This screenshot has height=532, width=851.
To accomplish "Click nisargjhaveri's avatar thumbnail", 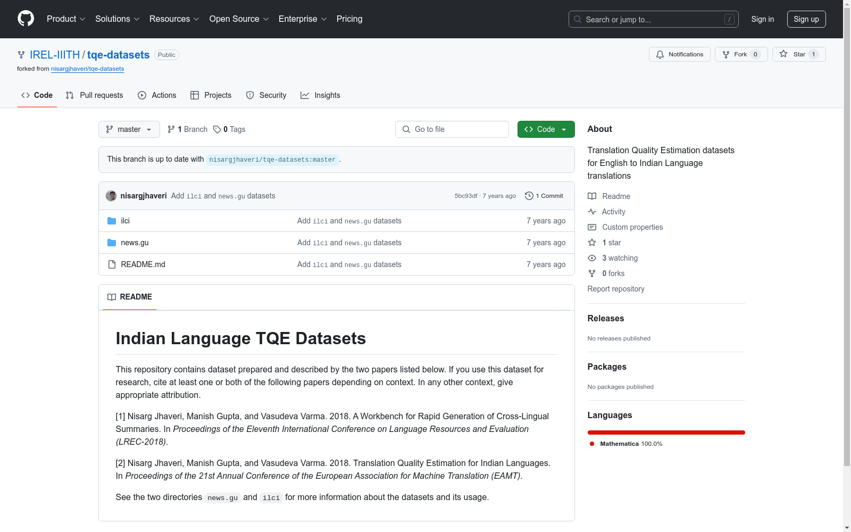I will point(111,196).
